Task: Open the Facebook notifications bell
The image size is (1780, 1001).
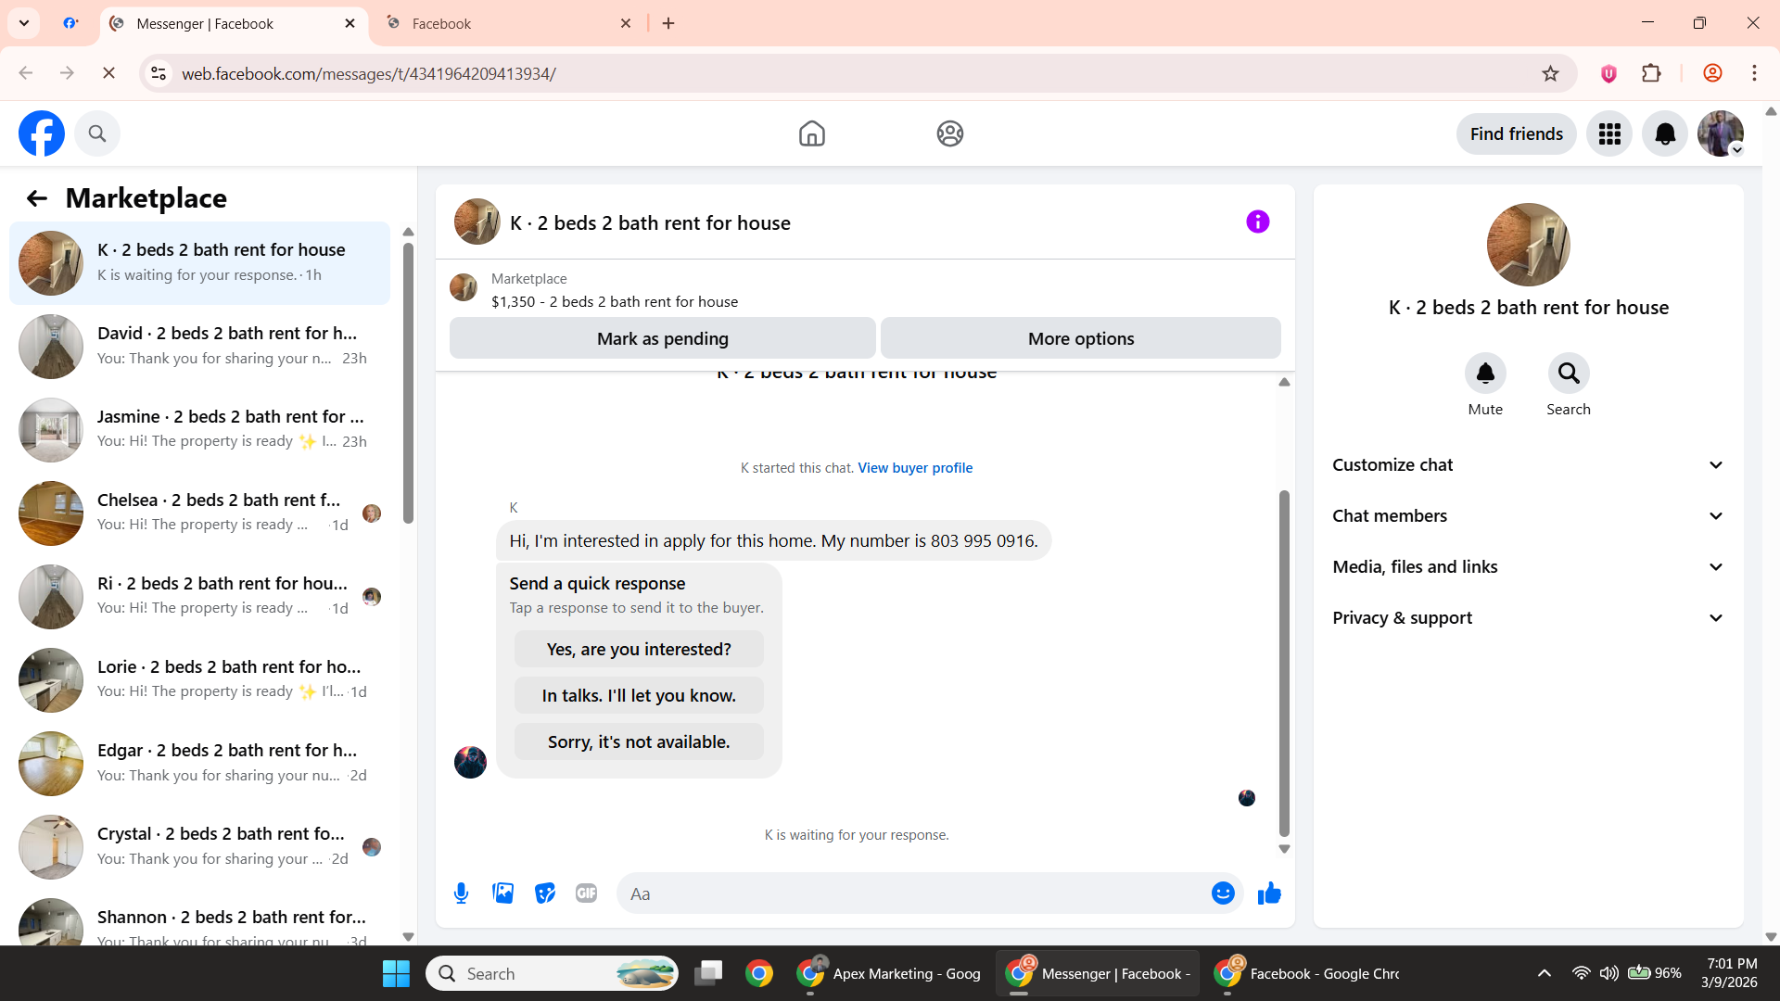Action: 1665,134
